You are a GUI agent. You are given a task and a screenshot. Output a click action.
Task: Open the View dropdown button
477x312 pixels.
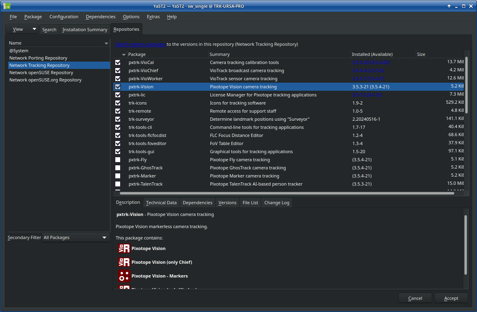[22, 29]
